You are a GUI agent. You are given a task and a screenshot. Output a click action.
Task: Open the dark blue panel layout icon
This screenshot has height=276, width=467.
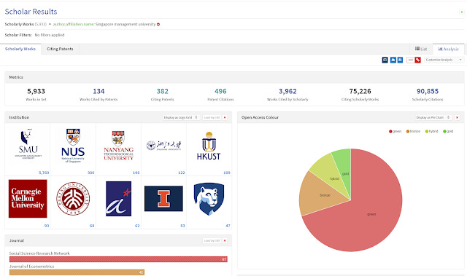pyautogui.click(x=385, y=60)
